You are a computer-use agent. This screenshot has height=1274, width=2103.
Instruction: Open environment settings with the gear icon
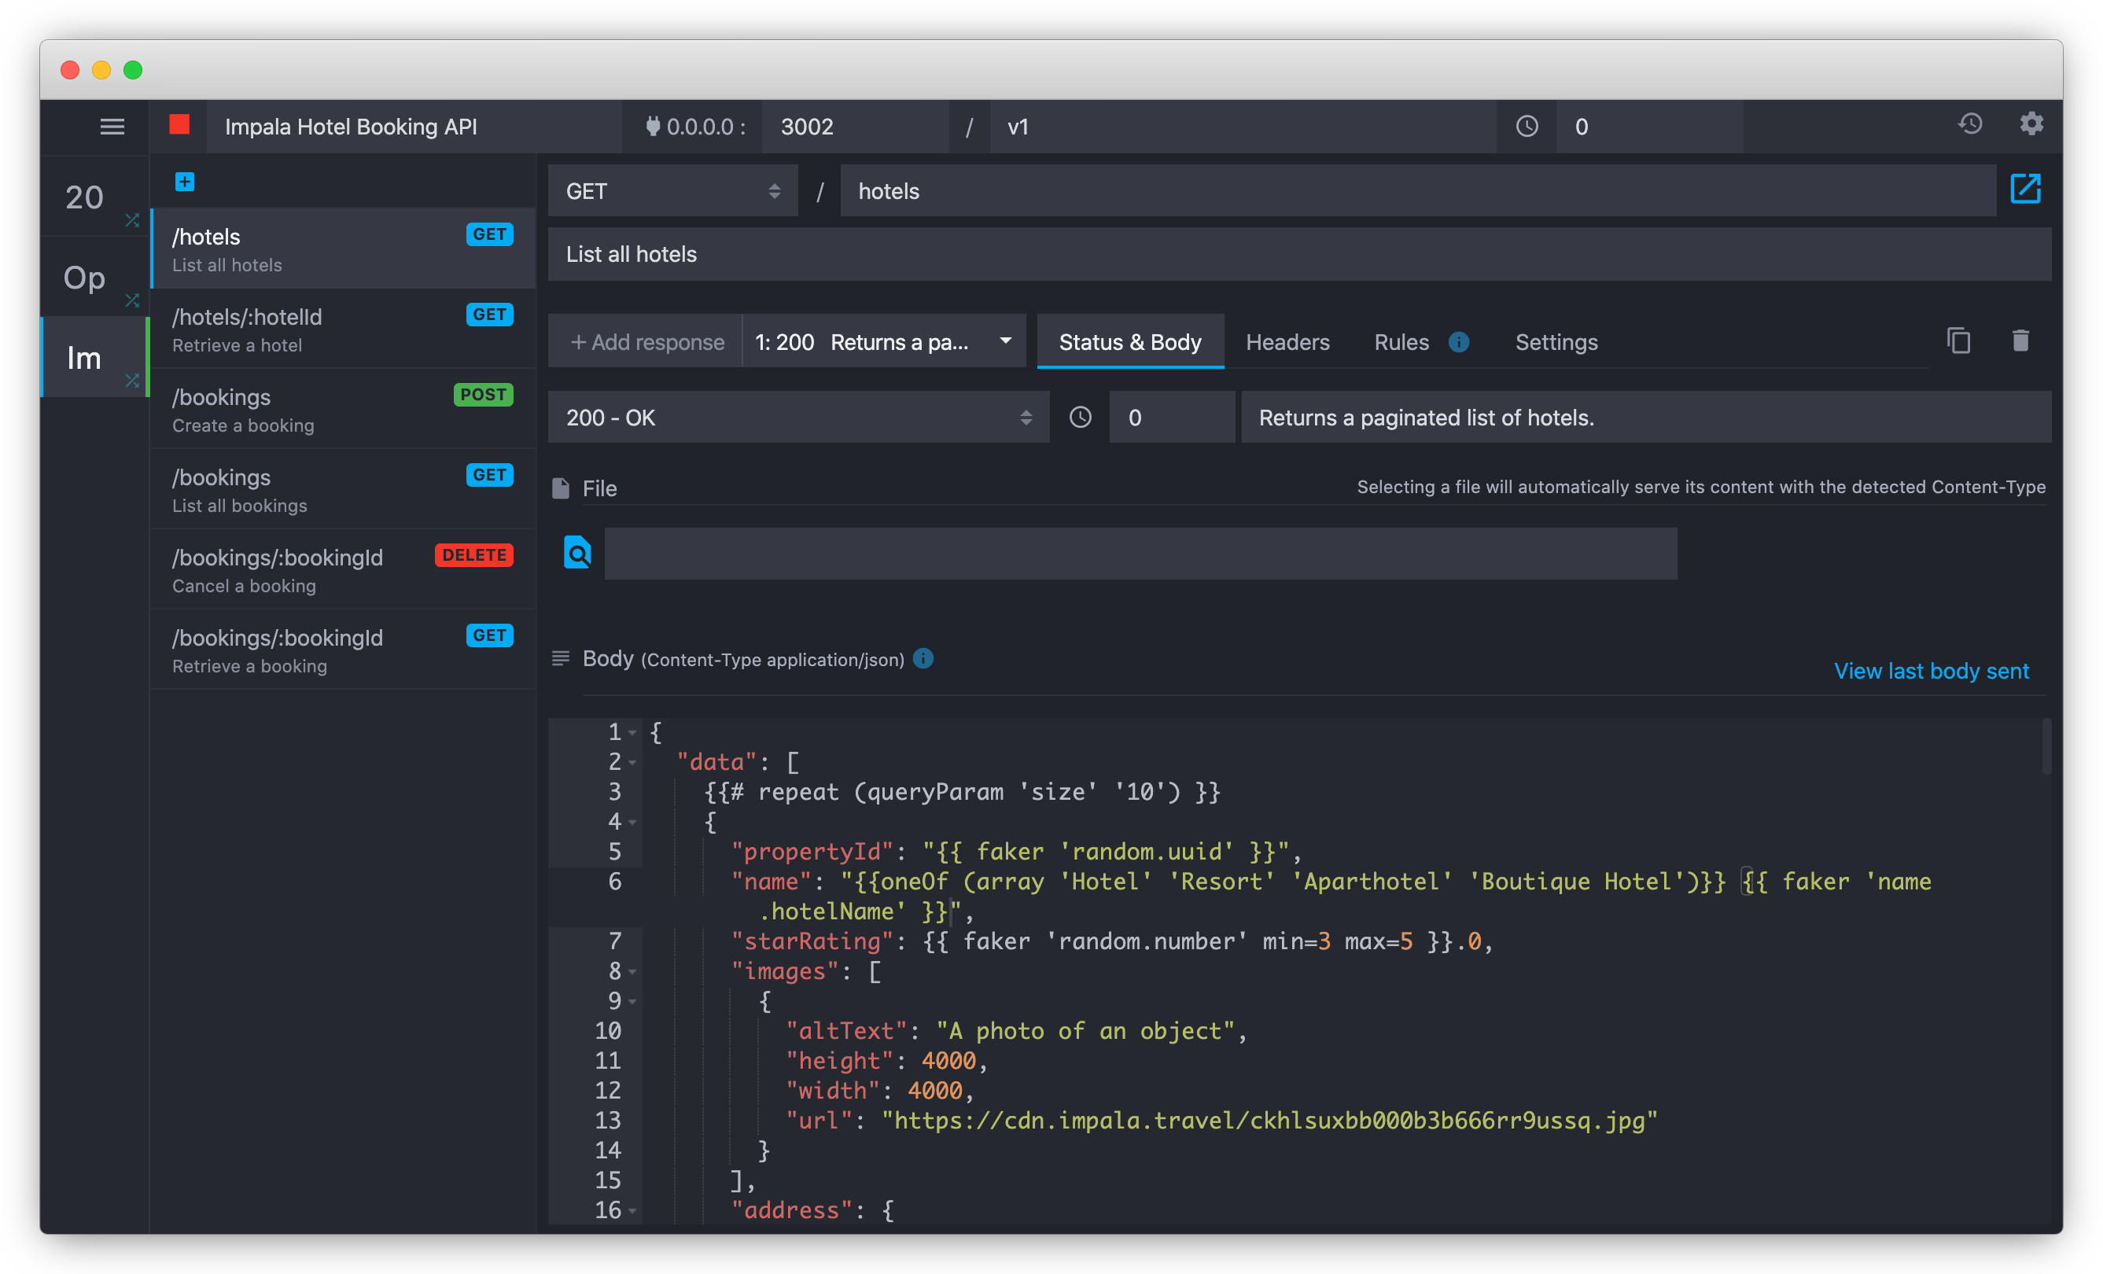click(2031, 124)
